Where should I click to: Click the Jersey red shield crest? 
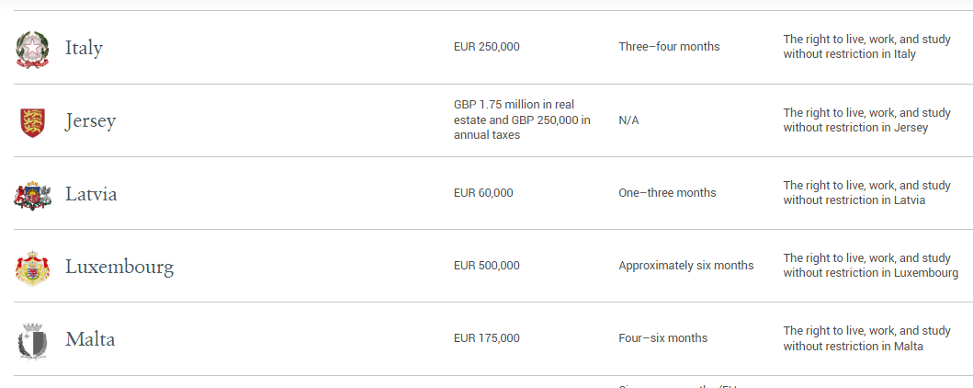32,122
